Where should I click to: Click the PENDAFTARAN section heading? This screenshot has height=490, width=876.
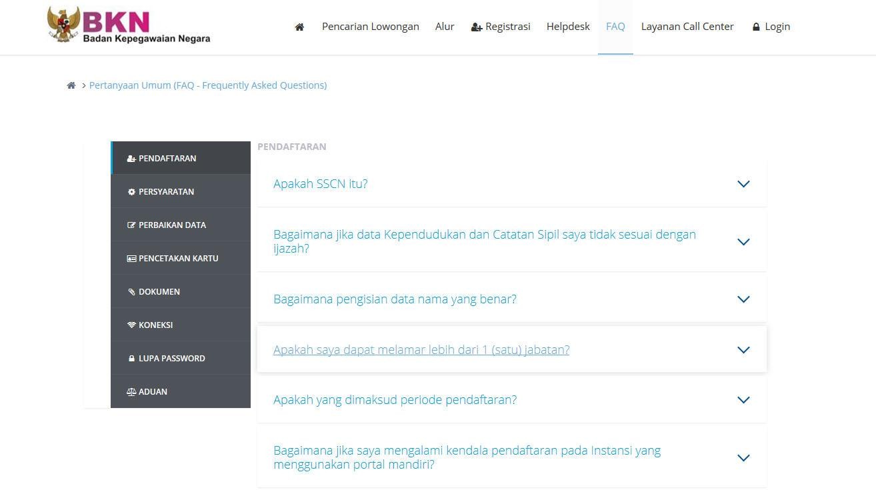coord(292,147)
